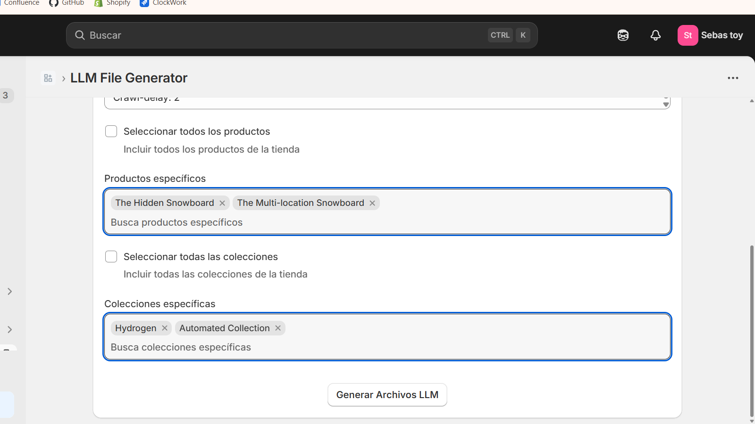
Task: Remove the Hydrogen collection tag
Action: (164, 328)
